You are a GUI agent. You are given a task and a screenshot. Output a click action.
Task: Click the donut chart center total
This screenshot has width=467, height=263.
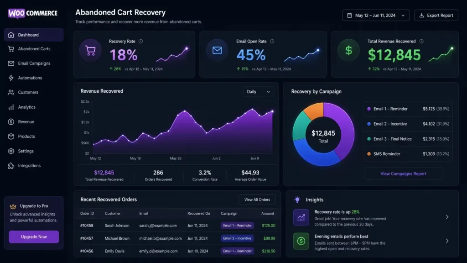(x=323, y=136)
